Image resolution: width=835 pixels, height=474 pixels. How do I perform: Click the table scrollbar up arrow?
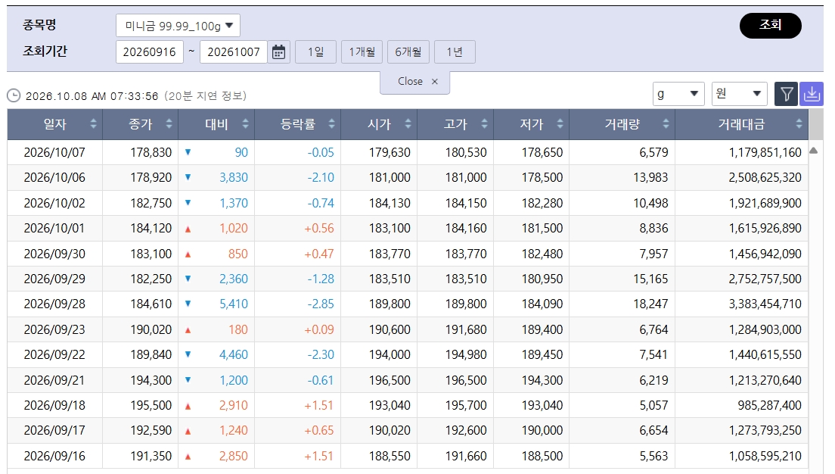pyautogui.click(x=813, y=151)
